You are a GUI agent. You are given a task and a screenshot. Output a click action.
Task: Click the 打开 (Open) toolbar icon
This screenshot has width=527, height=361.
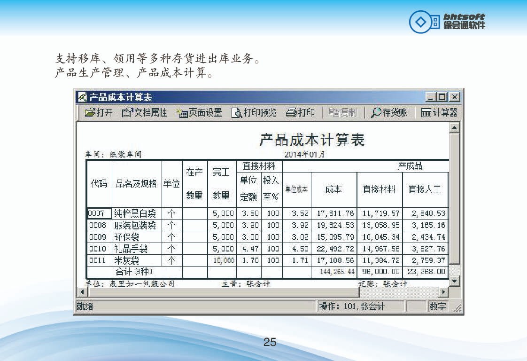pos(99,113)
